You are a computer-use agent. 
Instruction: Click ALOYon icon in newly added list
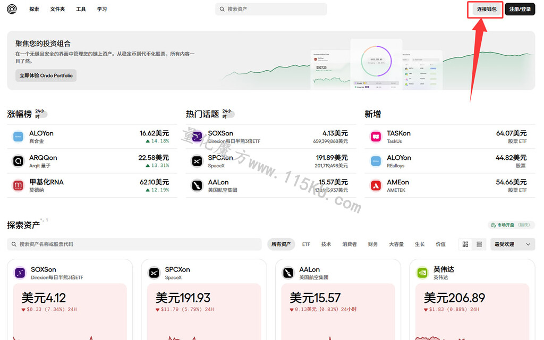376,161
